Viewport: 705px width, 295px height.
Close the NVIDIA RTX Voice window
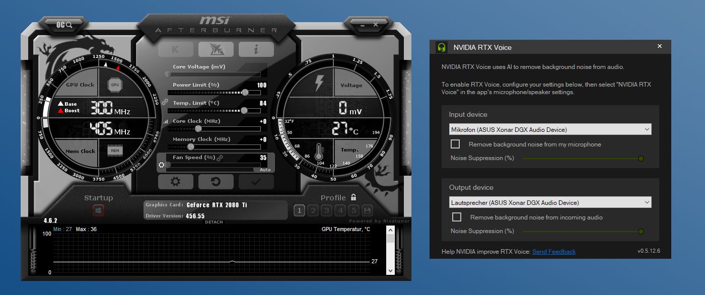pyautogui.click(x=660, y=46)
